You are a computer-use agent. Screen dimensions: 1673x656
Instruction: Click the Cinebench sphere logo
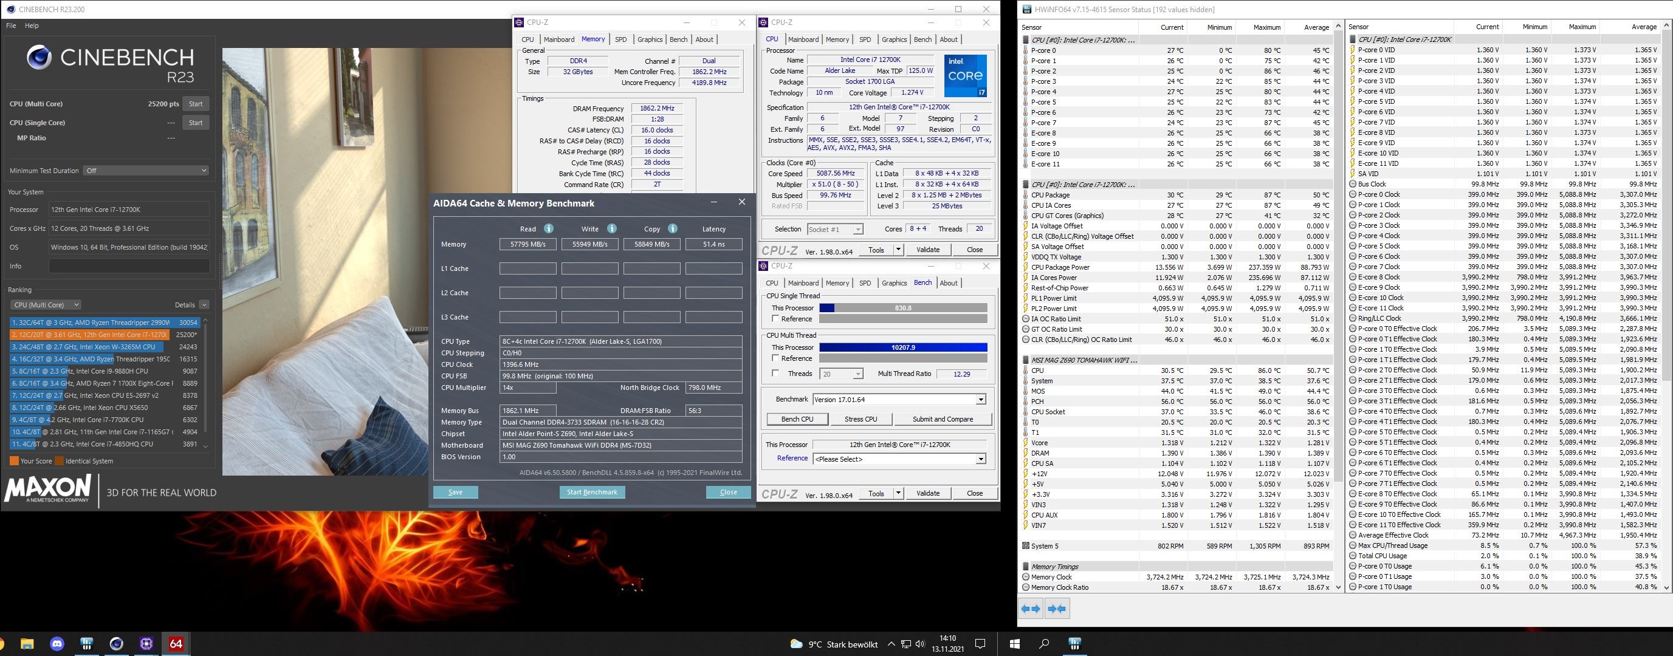tap(39, 58)
